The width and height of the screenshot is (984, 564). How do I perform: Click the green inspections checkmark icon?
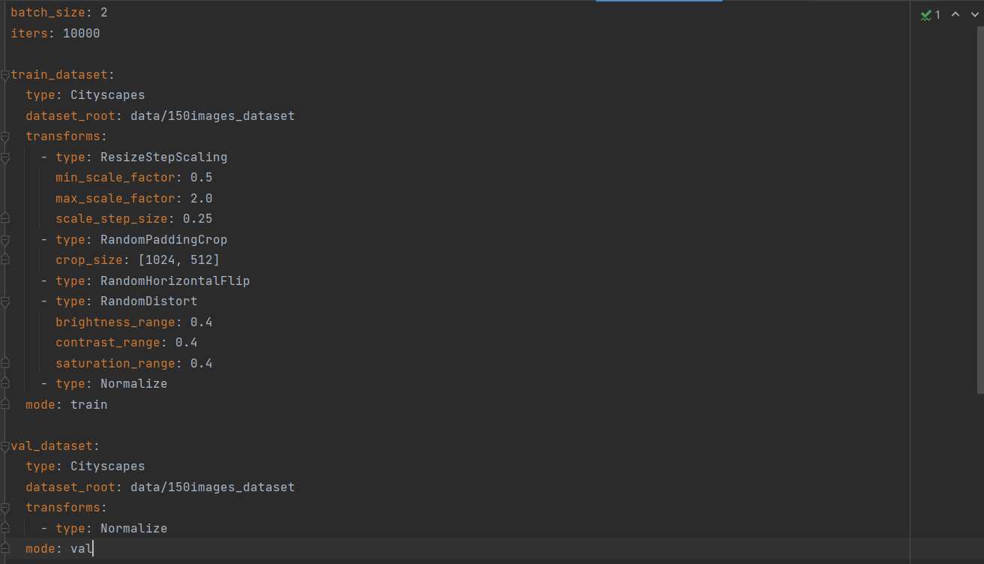926,13
